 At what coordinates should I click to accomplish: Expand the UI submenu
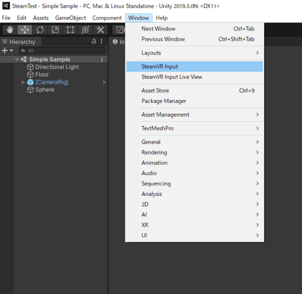195,236
